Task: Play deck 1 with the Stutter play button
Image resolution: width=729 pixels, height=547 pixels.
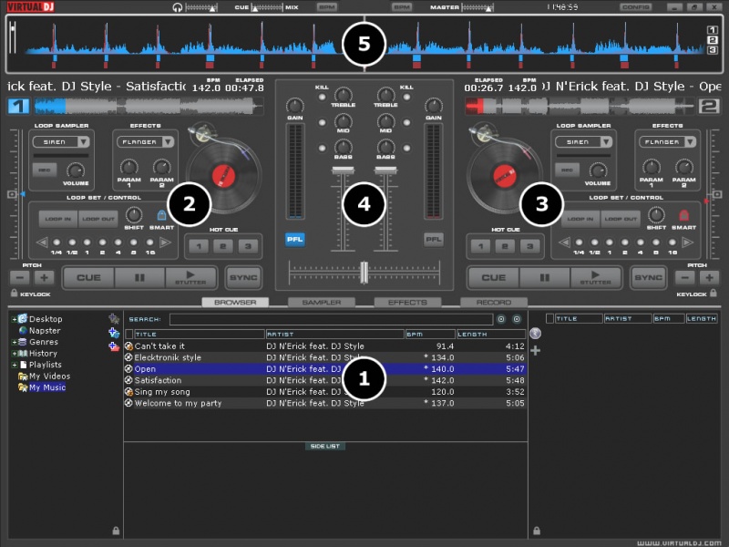Action: point(190,278)
